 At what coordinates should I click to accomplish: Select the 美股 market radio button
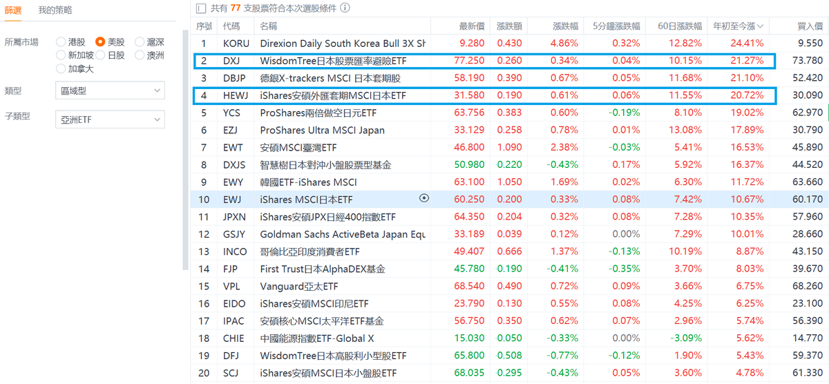click(100, 42)
